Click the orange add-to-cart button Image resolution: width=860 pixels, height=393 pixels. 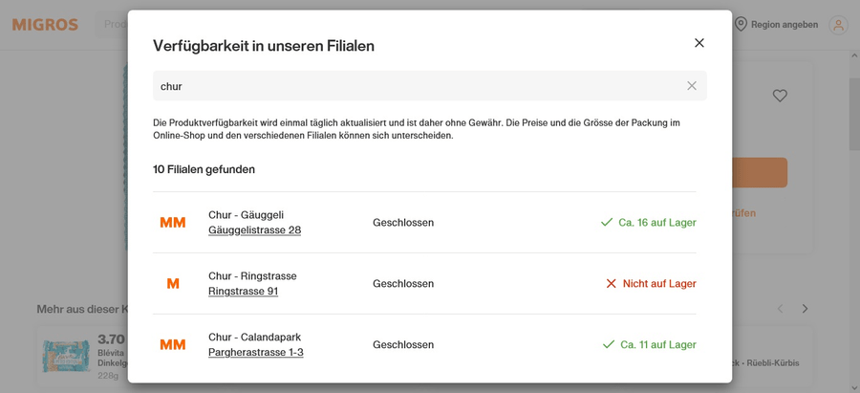pos(760,172)
